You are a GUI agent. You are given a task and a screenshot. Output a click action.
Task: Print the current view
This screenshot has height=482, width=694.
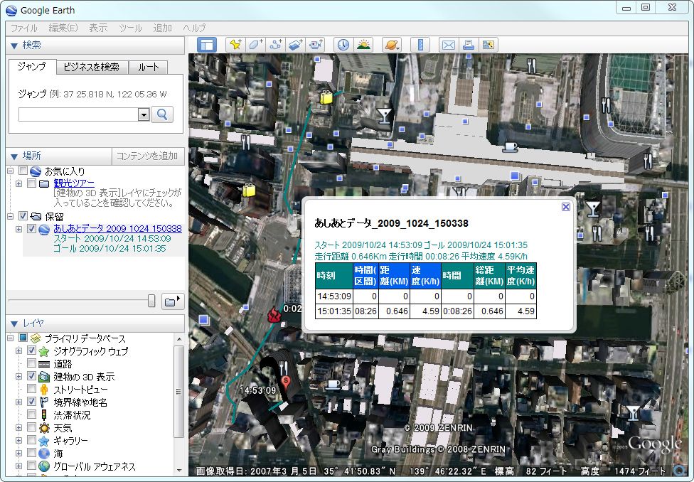[468, 44]
